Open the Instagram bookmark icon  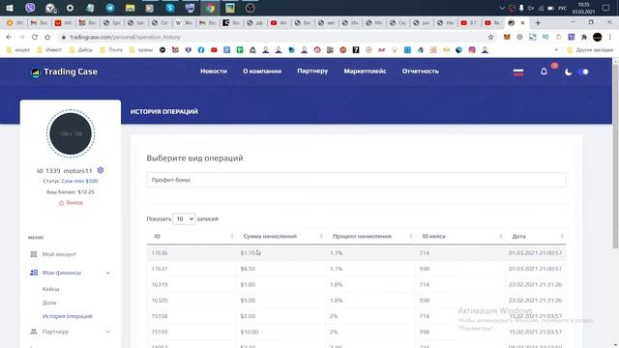(x=472, y=50)
